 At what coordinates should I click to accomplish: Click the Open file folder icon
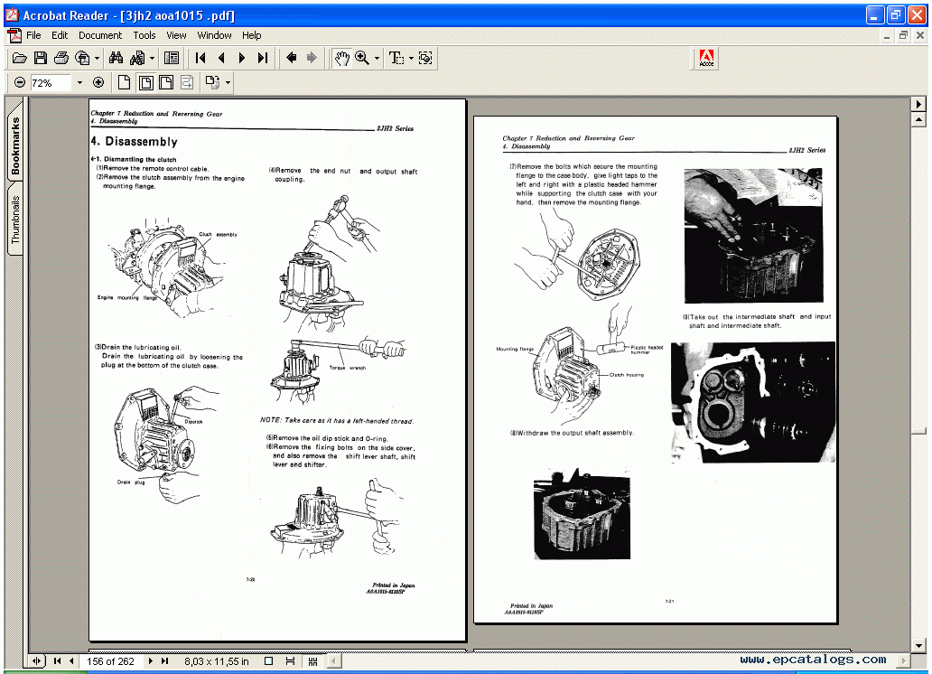tap(20, 58)
